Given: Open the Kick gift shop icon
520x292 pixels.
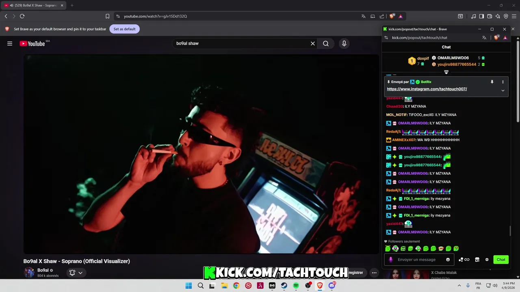Looking at the screenshot, I should coord(477,260).
